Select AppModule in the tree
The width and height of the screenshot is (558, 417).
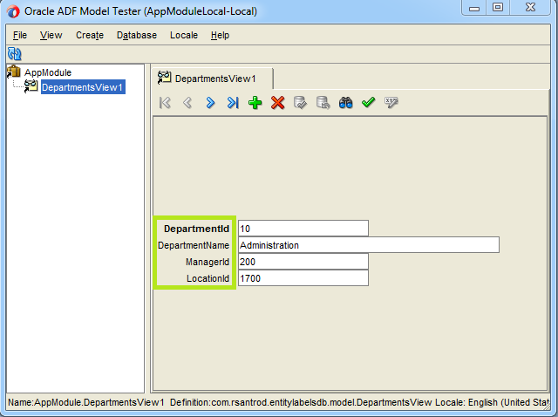pos(48,72)
